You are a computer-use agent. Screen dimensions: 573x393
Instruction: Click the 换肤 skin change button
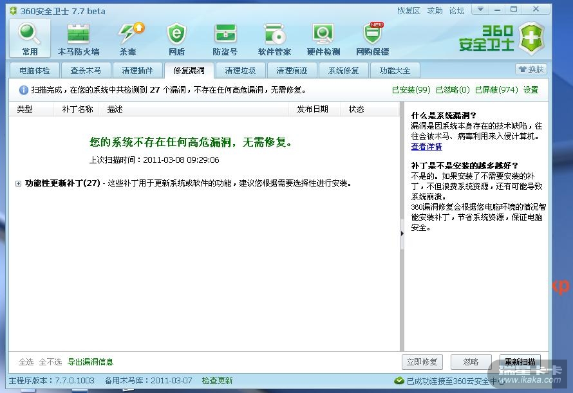click(x=531, y=69)
